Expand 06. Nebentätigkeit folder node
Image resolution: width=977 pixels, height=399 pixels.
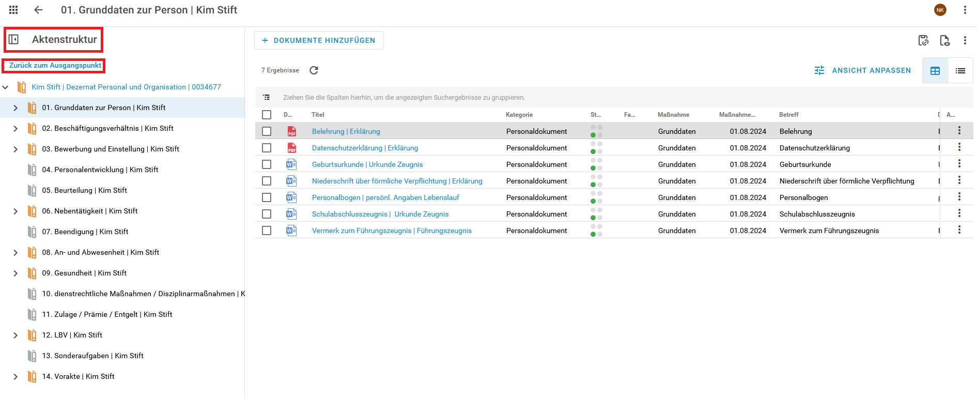(x=15, y=211)
